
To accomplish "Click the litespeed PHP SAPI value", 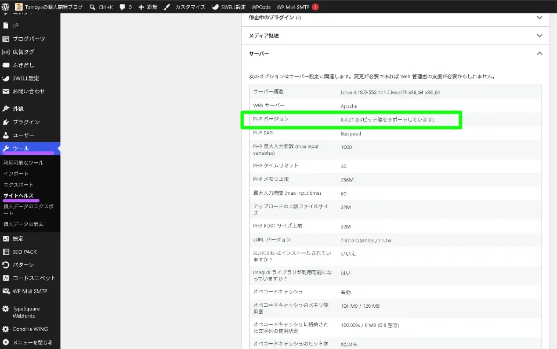I will (x=351, y=133).
